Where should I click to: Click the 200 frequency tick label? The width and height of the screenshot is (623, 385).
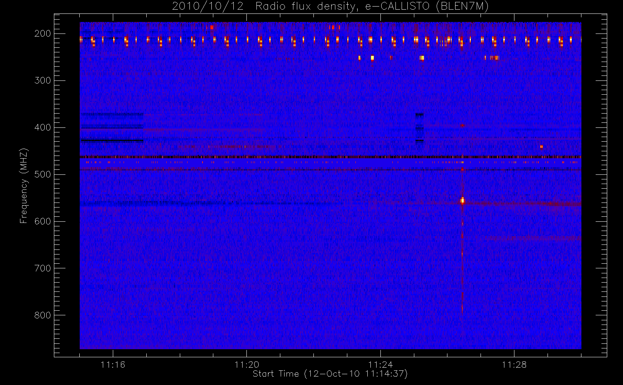(x=43, y=33)
